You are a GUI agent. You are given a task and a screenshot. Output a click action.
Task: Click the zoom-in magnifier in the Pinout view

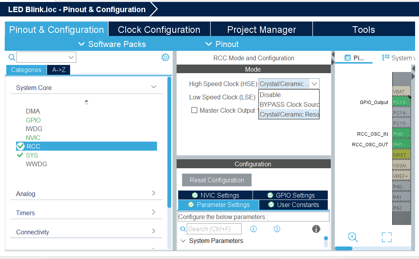pos(352,237)
